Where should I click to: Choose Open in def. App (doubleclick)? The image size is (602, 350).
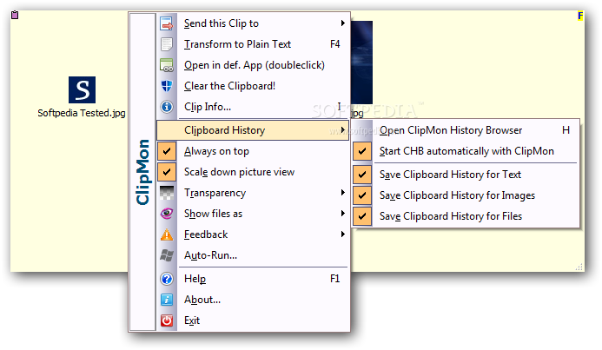tap(254, 65)
